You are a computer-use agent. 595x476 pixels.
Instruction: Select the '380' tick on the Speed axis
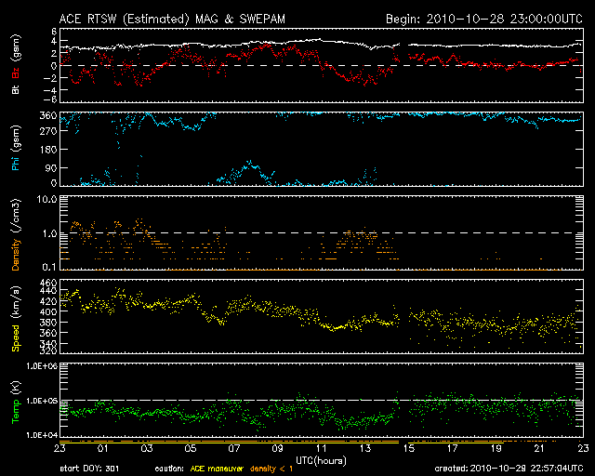click(x=48, y=323)
